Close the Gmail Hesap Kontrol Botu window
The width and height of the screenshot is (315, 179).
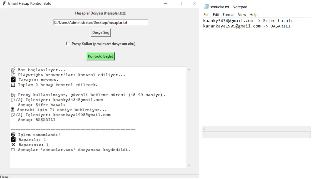click(x=195, y=3)
